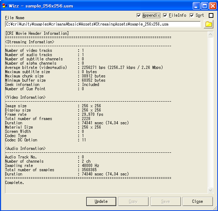Click the "Complete." line in output
The image size is (218, 211).
[15, 183]
